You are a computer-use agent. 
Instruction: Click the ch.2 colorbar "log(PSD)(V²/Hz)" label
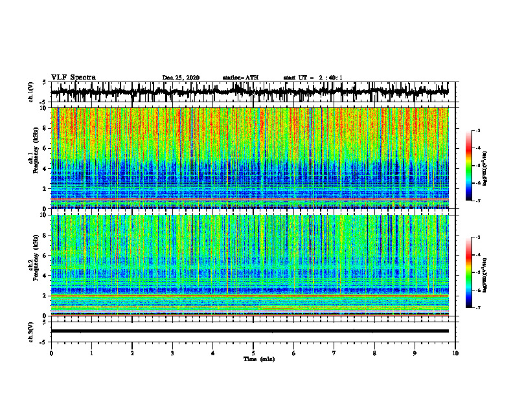[484, 276]
